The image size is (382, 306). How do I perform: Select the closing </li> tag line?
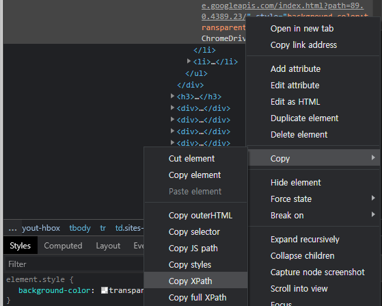[204, 50]
